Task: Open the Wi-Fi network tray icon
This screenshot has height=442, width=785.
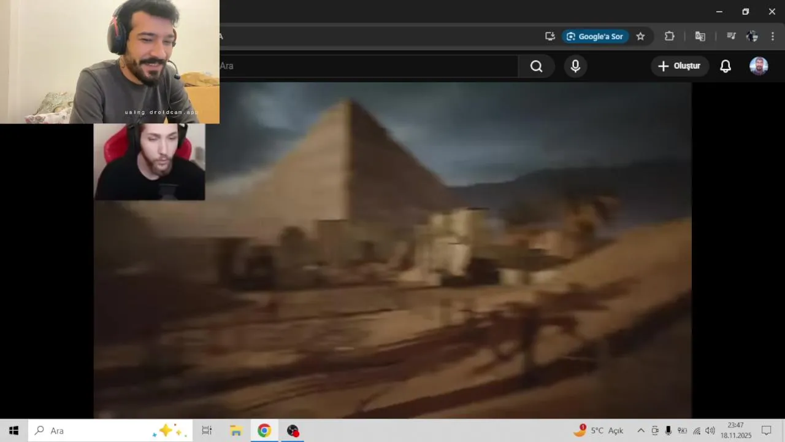Action: tap(697, 430)
